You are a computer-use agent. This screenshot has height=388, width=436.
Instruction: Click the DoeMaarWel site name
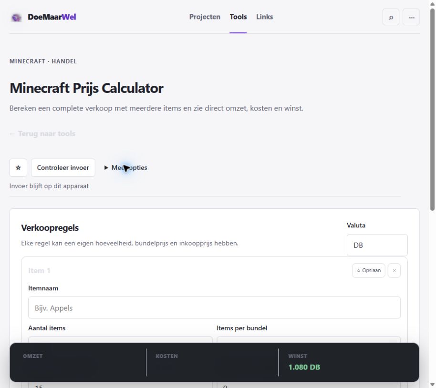coord(52,17)
